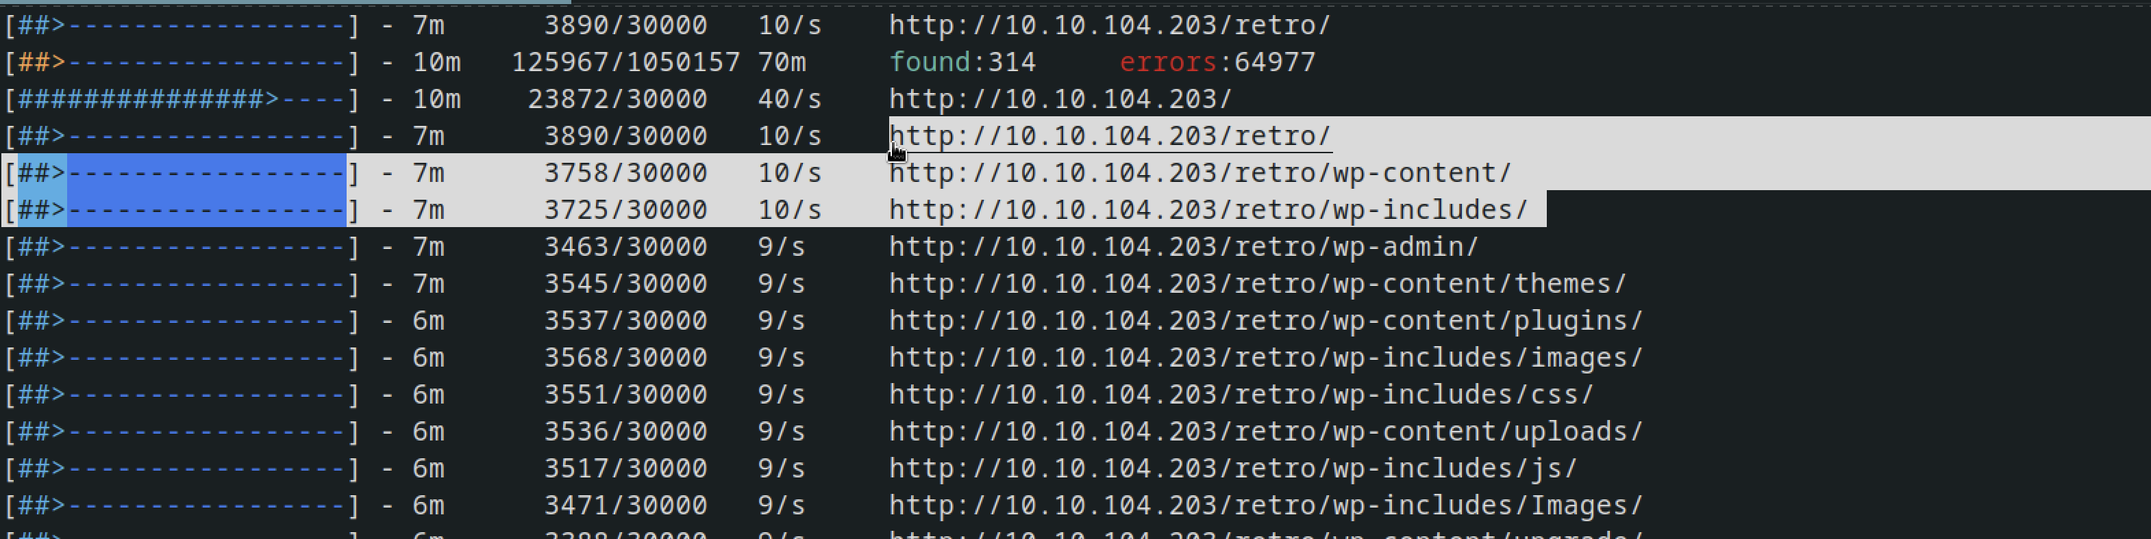The image size is (2151, 539).
Task: Click the red errors:64977 counter
Action: 1217,62
